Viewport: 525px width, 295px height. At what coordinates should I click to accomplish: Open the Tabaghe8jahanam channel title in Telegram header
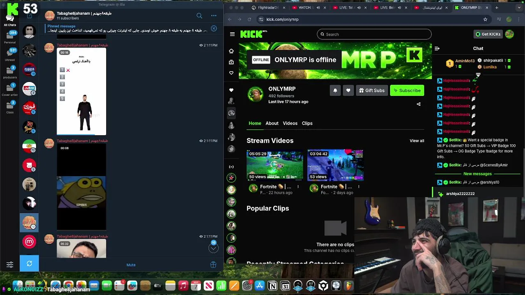(84, 13)
